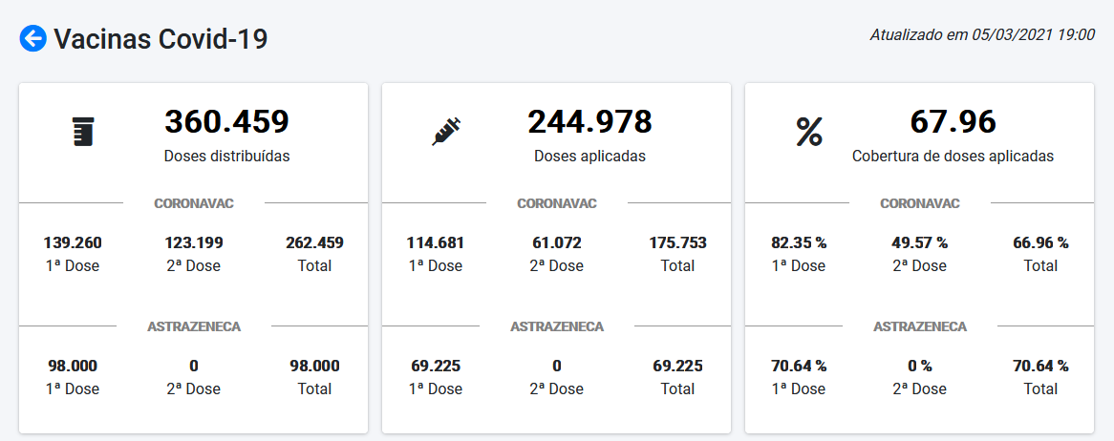
Task: Select the 244.978 applied doses figure
Action: coord(589,122)
